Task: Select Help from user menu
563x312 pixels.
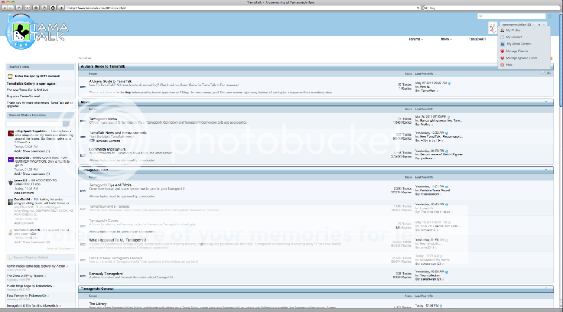Action: [x=509, y=65]
